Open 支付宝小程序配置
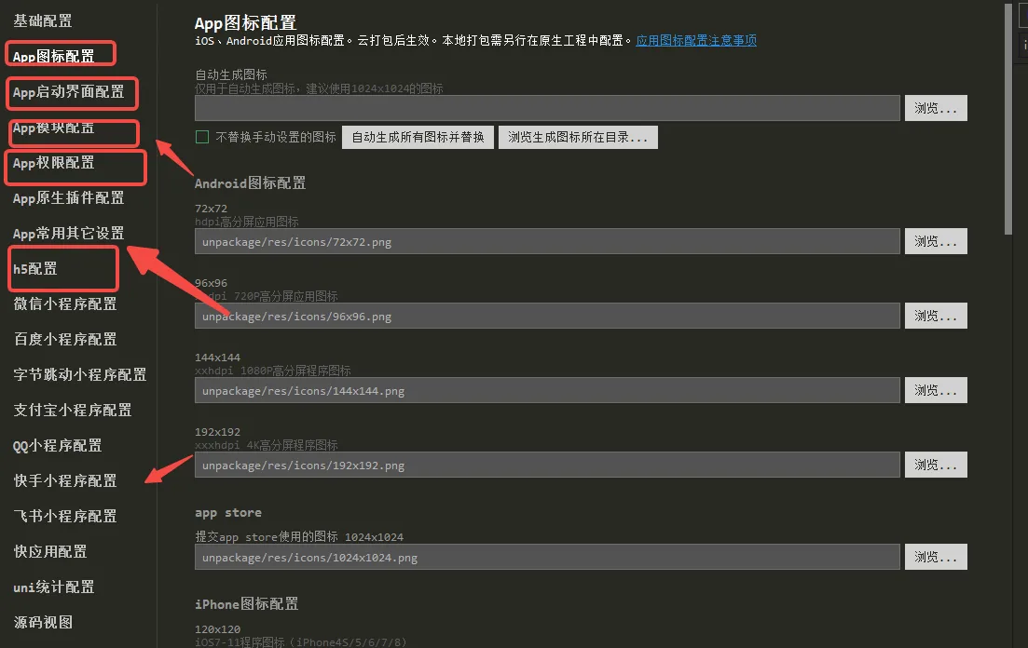 click(x=72, y=411)
